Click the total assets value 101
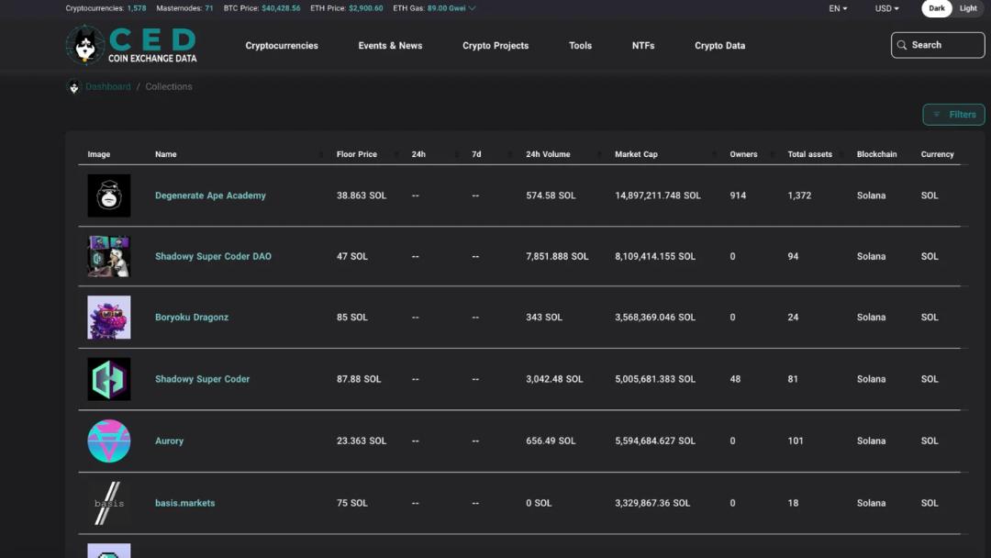 click(795, 441)
